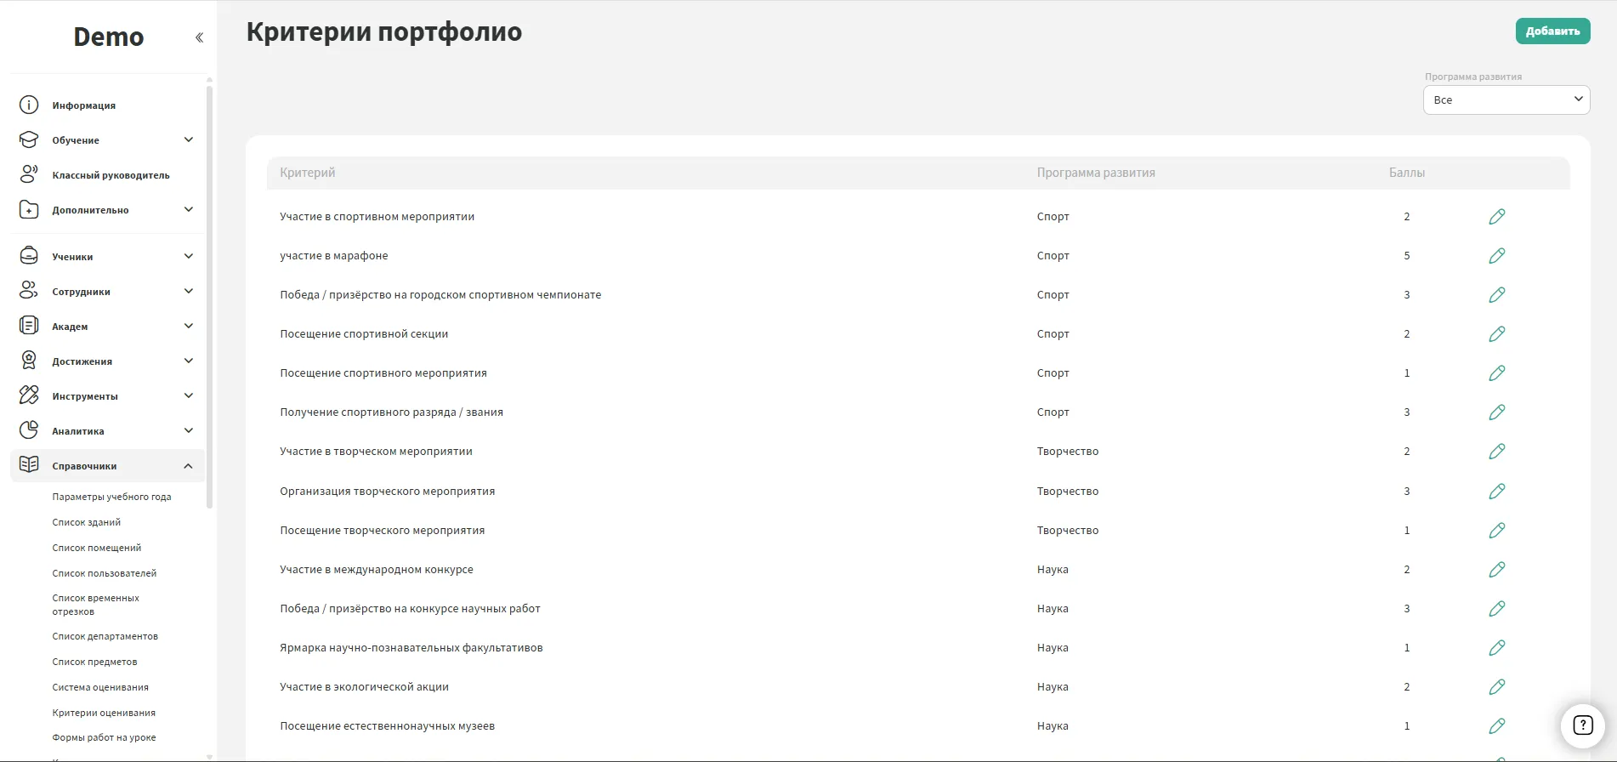Collapse the sidebar with double-chevron icon
The image size is (1617, 762).
point(199,37)
